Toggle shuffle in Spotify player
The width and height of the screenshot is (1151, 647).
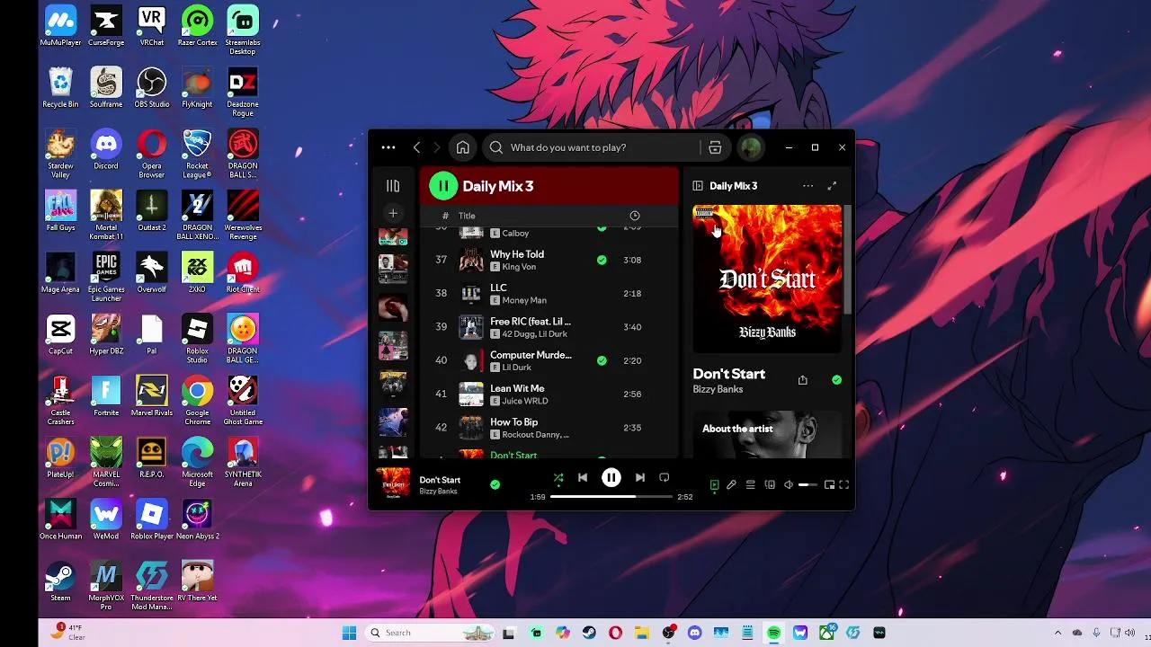558,478
